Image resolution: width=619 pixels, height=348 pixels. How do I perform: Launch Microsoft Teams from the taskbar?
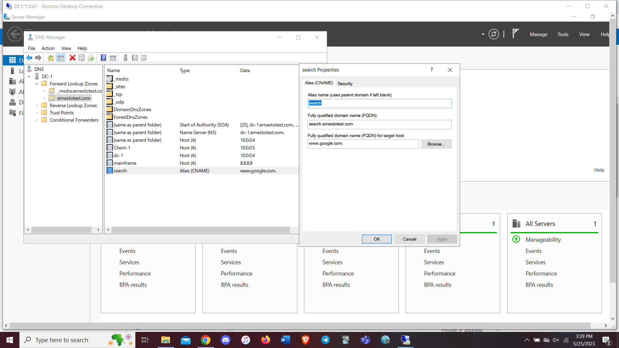[x=365, y=340]
